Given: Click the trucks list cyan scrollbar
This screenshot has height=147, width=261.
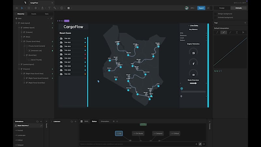Looking at the screenshot, I should coord(87,72).
